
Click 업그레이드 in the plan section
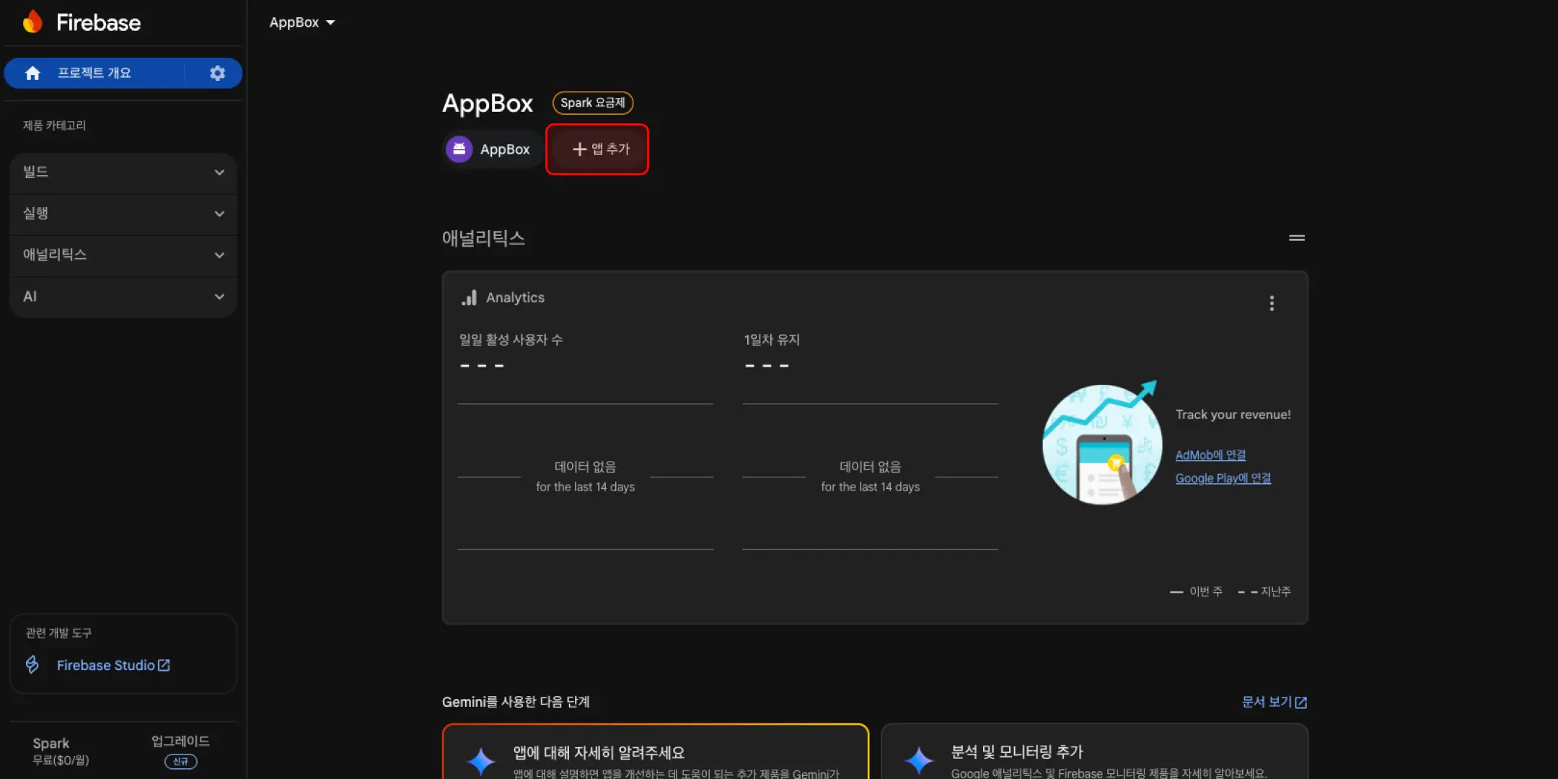coord(180,741)
